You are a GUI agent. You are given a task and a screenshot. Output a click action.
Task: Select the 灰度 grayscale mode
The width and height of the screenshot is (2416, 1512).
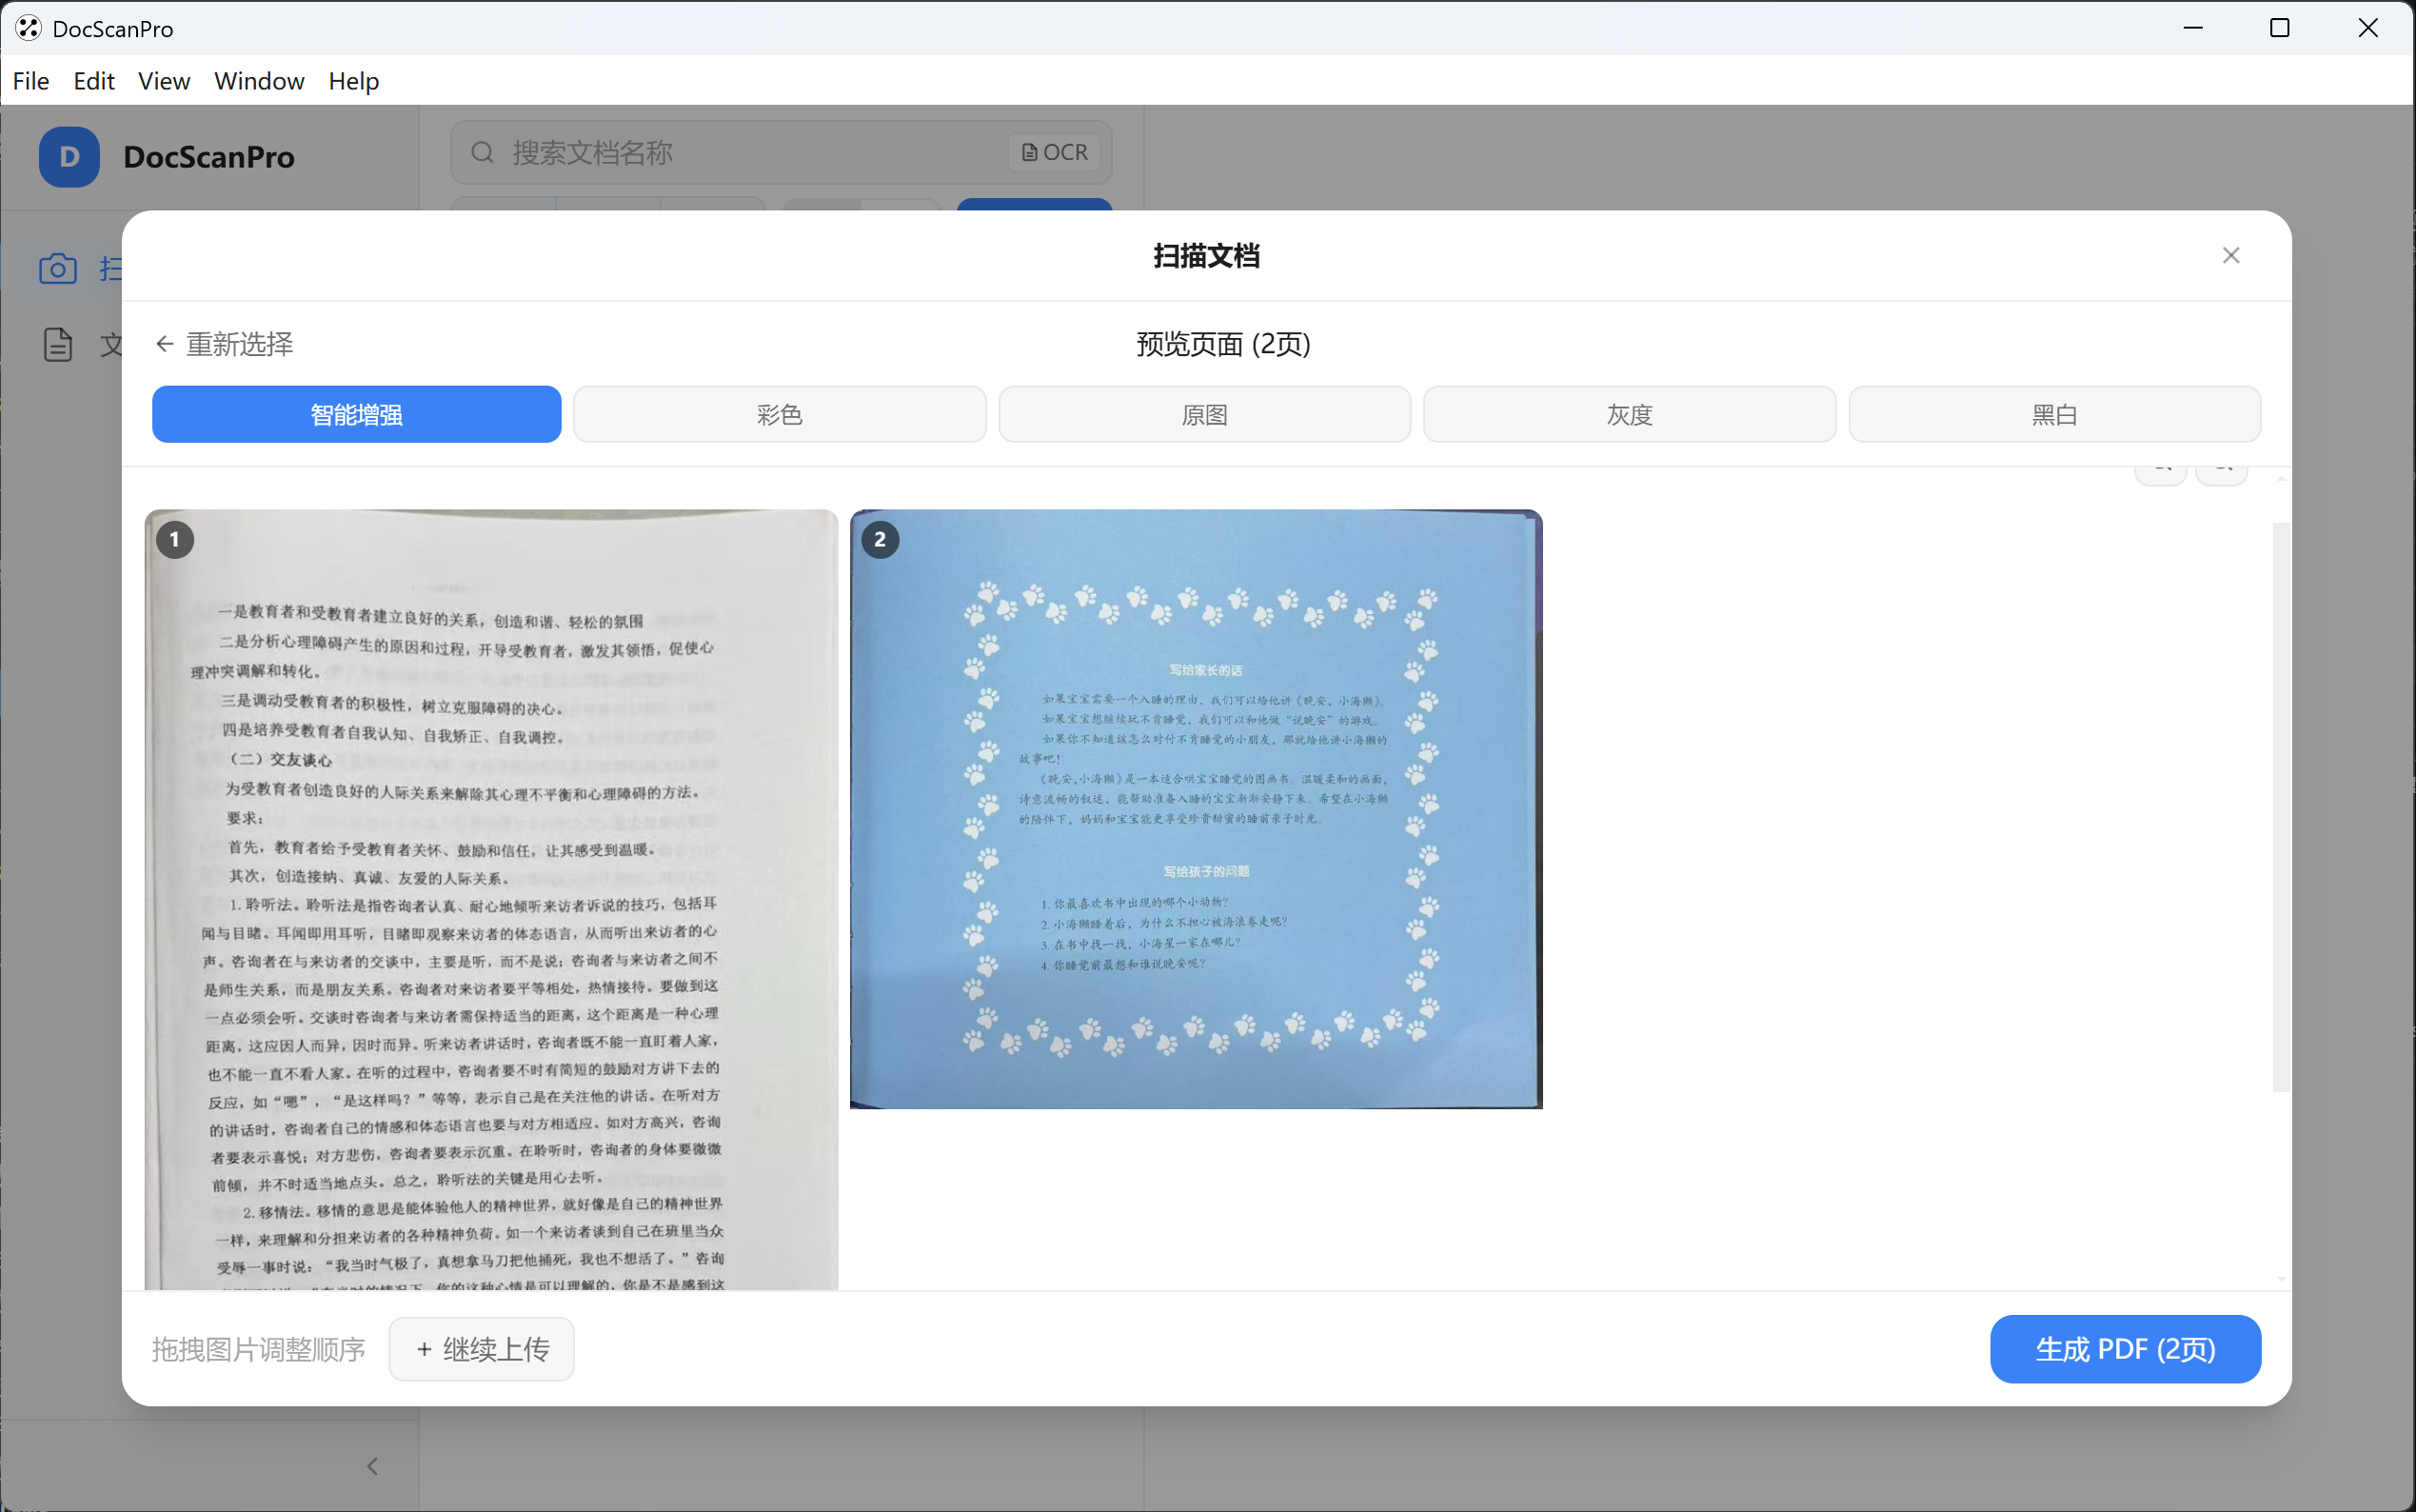coord(1629,413)
